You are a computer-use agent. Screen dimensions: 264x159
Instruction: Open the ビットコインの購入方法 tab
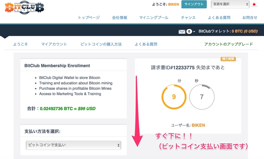[x=101, y=44]
